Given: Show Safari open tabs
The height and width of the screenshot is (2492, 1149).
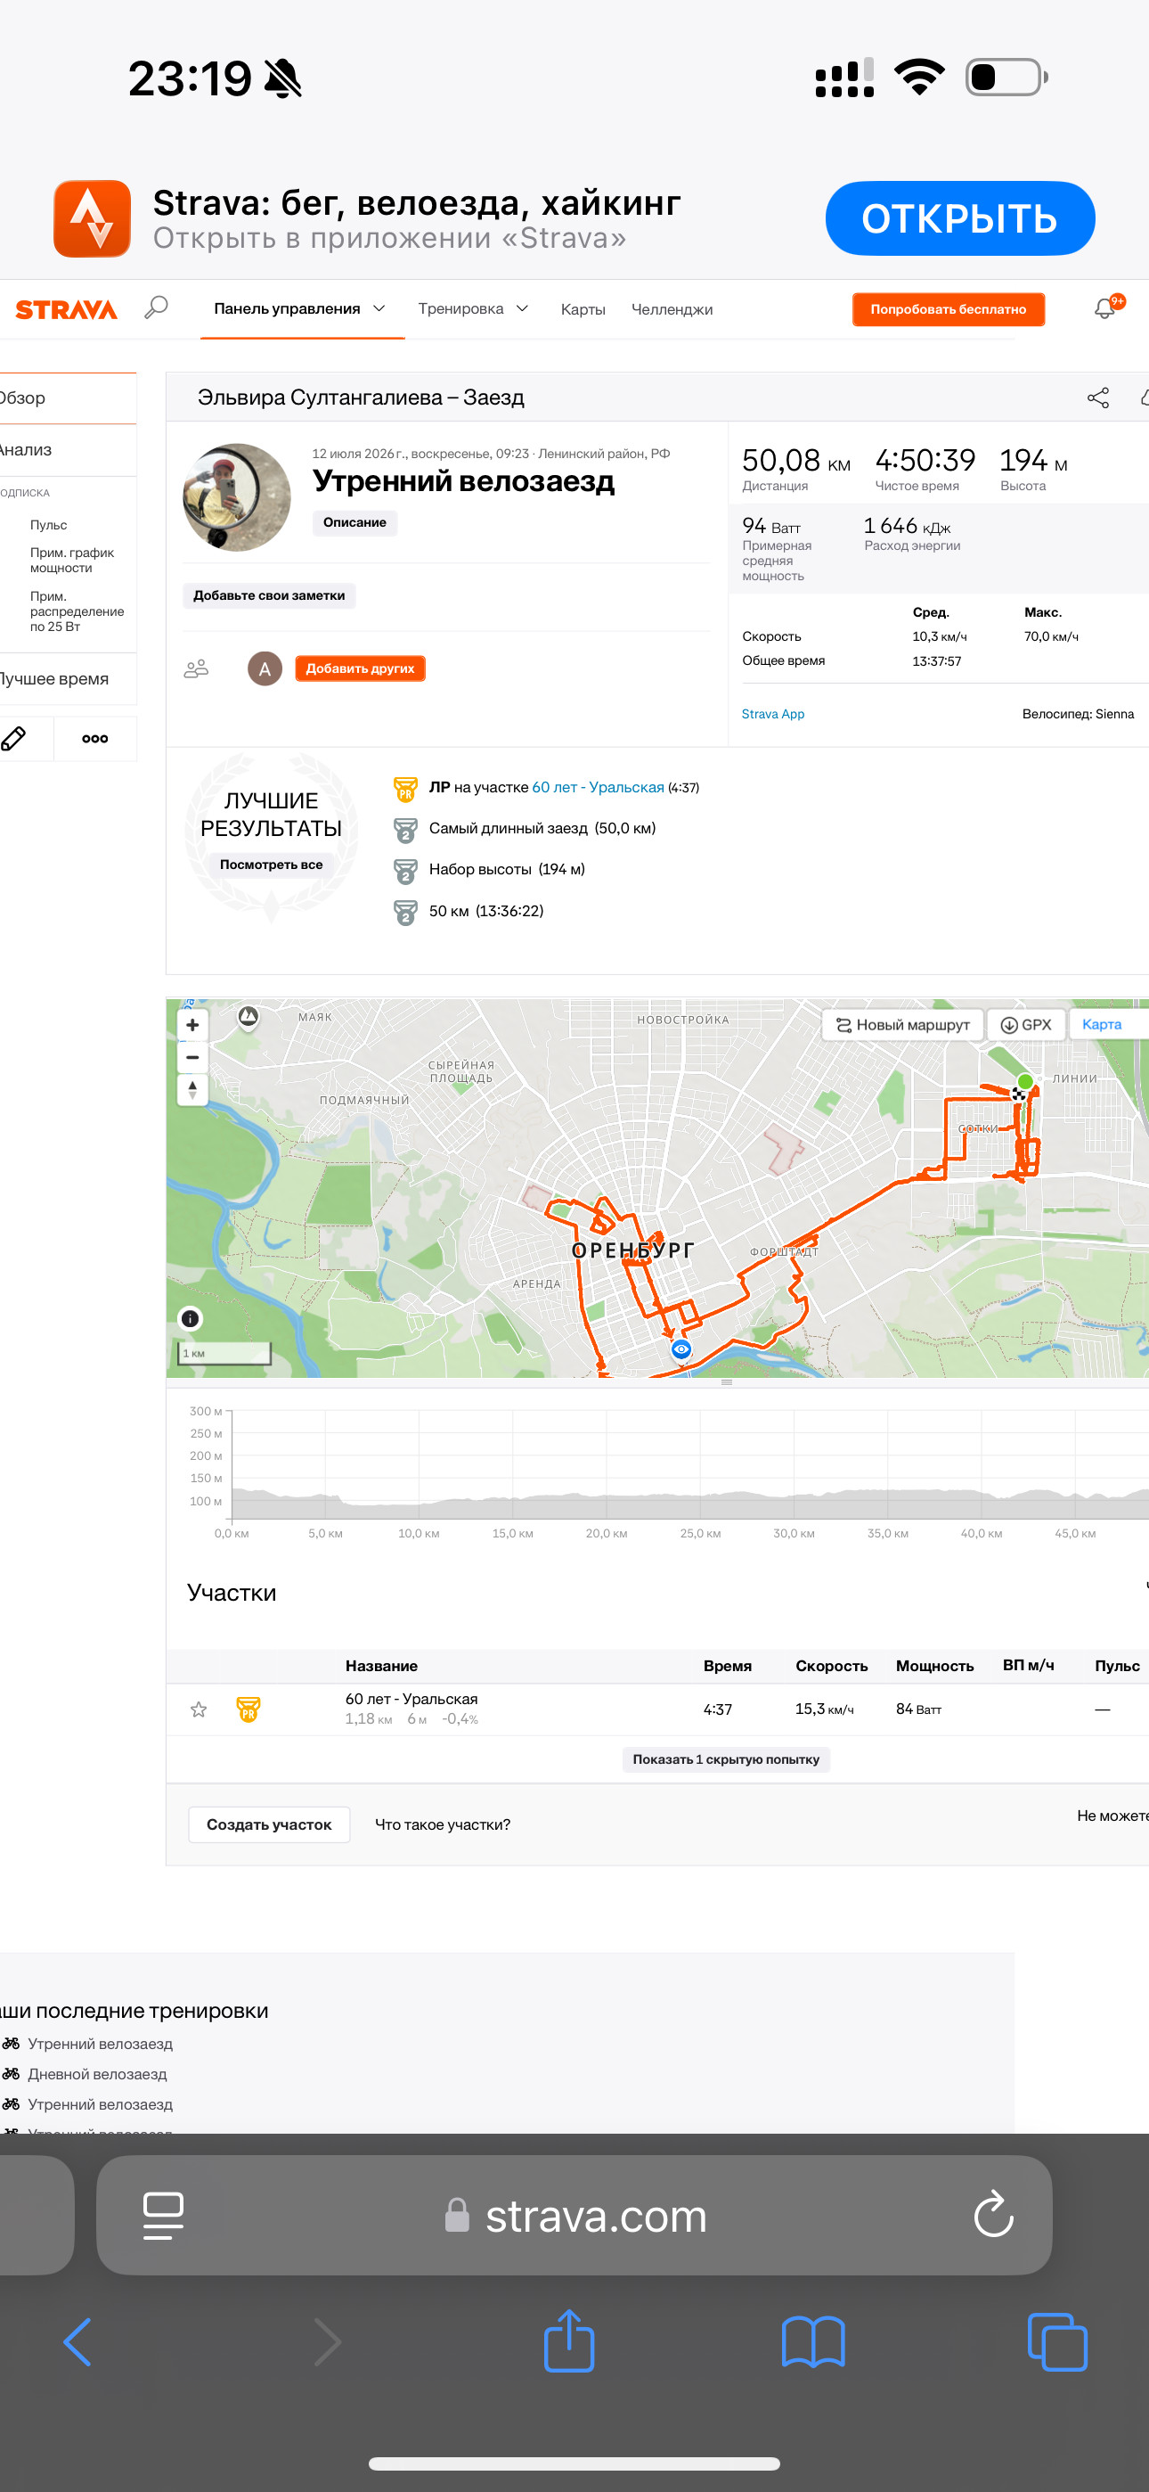Looking at the screenshot, I should pyautogui.click(x=1058, y=2342).
